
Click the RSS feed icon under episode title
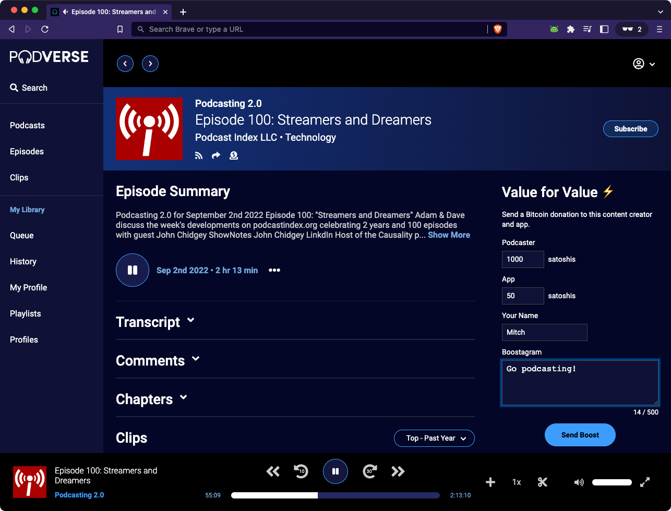[199, 155]
